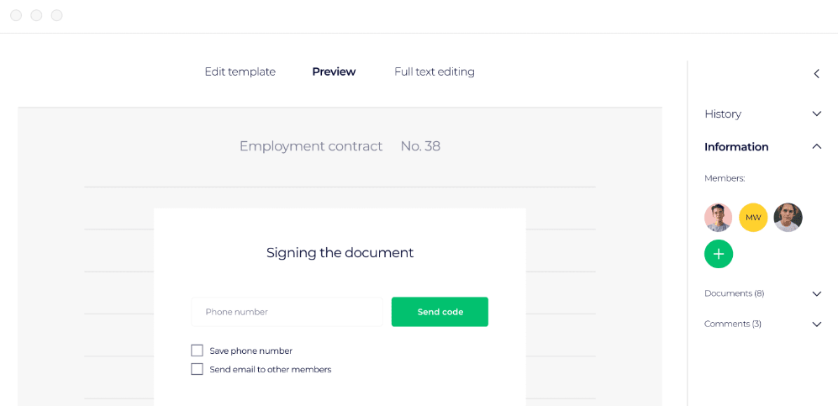838x406 pixels.
Task: Click the third member's avatar photo
Action: (788, 218)
